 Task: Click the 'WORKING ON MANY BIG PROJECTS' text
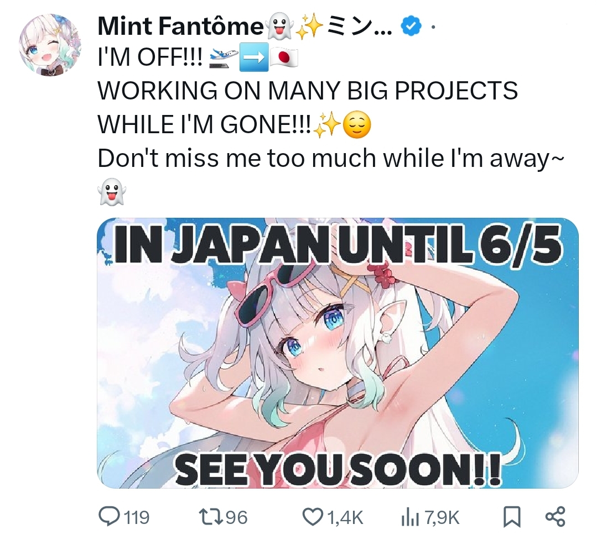click(x=308, y=91)
